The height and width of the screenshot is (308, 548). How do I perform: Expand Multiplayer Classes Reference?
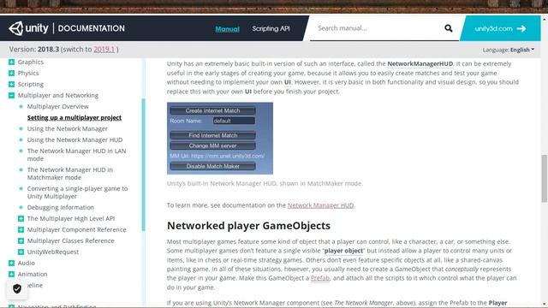[x=21, y=240]
